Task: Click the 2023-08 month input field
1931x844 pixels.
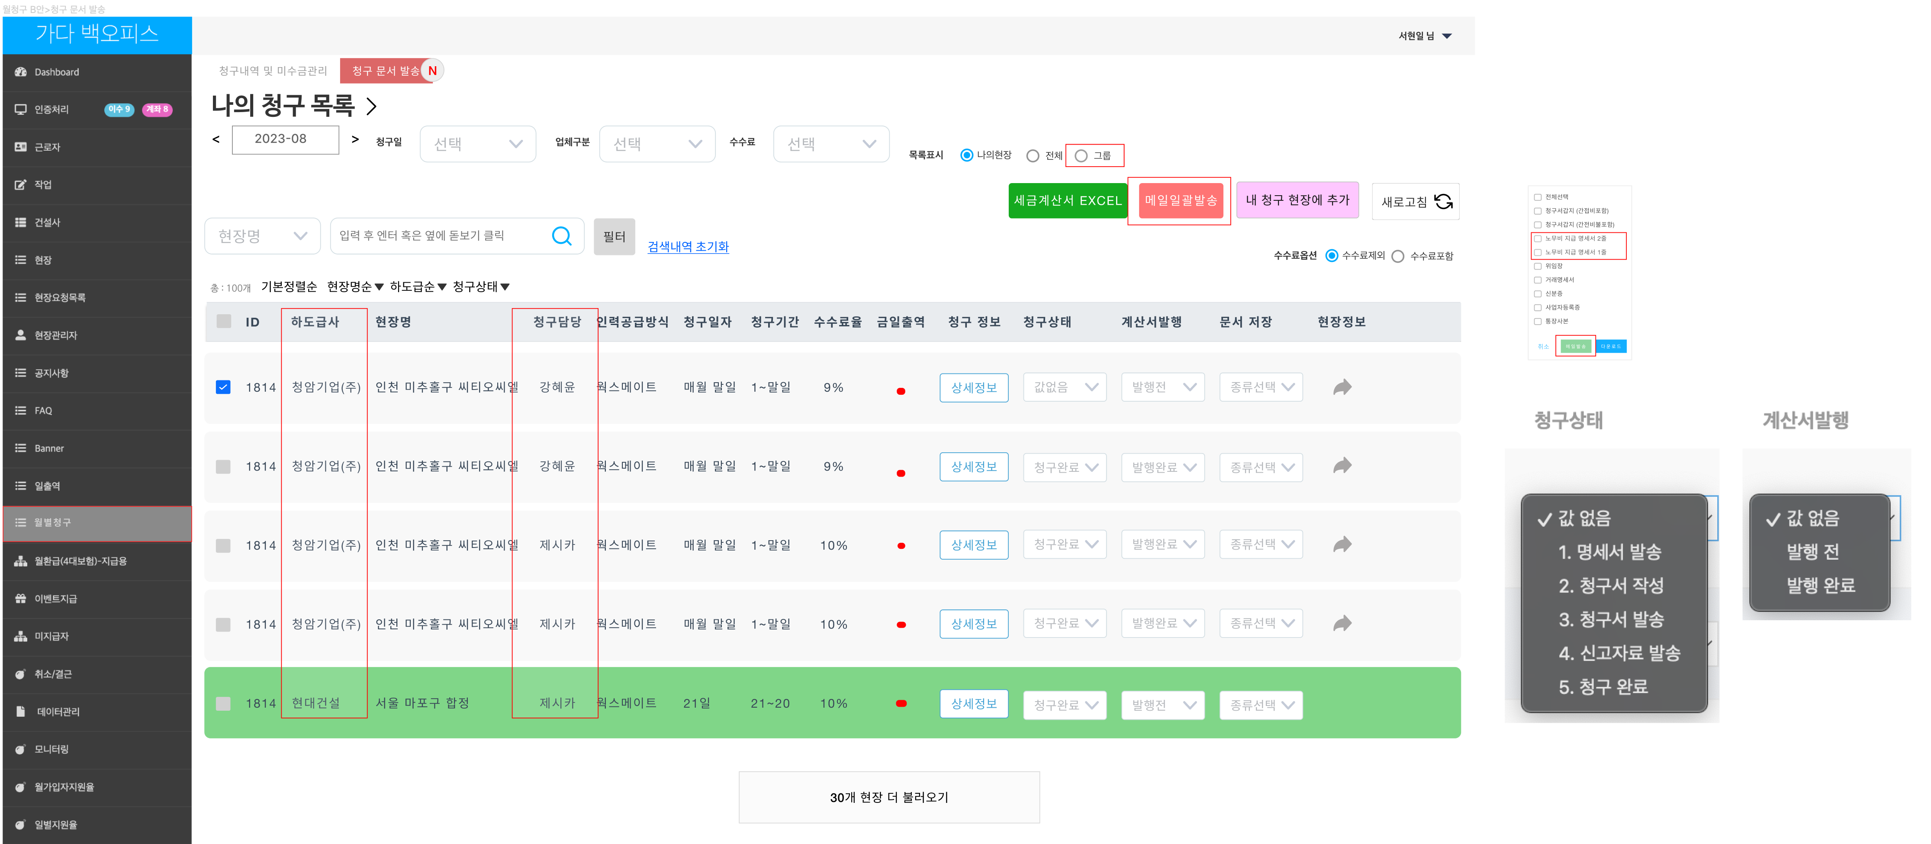Action: tap(285, 139)
